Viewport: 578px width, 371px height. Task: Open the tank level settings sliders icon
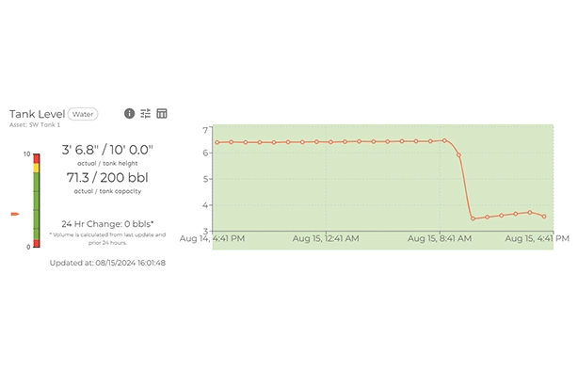[146, 114]
